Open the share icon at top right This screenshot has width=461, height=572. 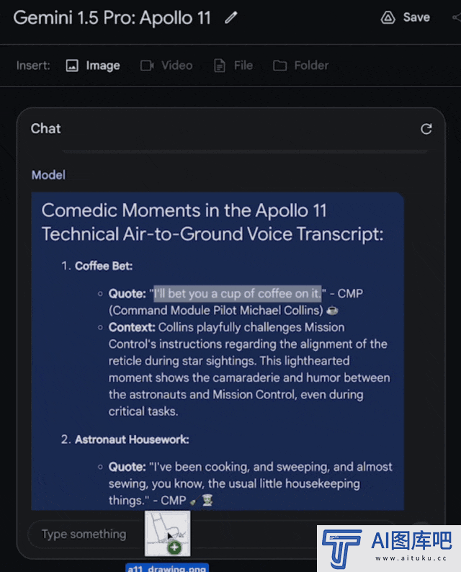tap(457, 17)
